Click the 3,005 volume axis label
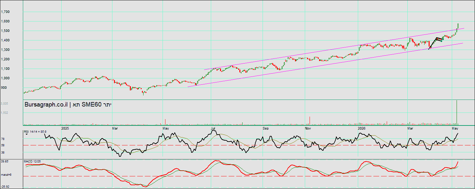 pyautogui.click(x=5, y=103)
